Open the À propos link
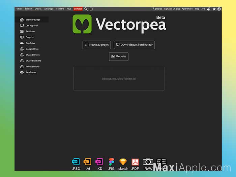Image resolution: width=236 pixels, height=177 pixels. coord(157,9)
